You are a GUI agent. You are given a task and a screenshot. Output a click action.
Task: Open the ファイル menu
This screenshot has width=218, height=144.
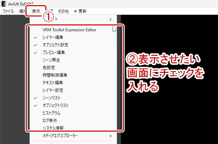pyautogui.click(x=8, y=11)
